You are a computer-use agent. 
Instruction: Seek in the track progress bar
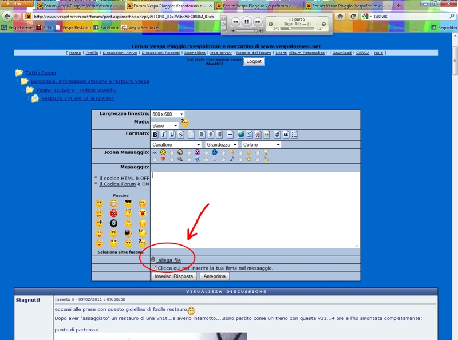tap(297, 29)
